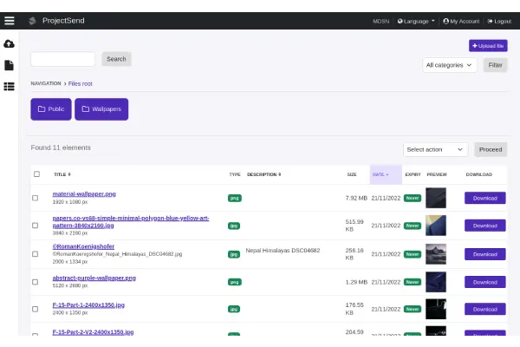Open the Nepal Himalayas preview thumbnail
The height and width of the screenshot is (347, 520).
(x=435, y=253)
